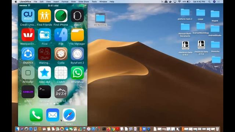The height and width of the screenshot is (132, 235).
Task: Open the Slide Show menu
Action: point(84,1)
